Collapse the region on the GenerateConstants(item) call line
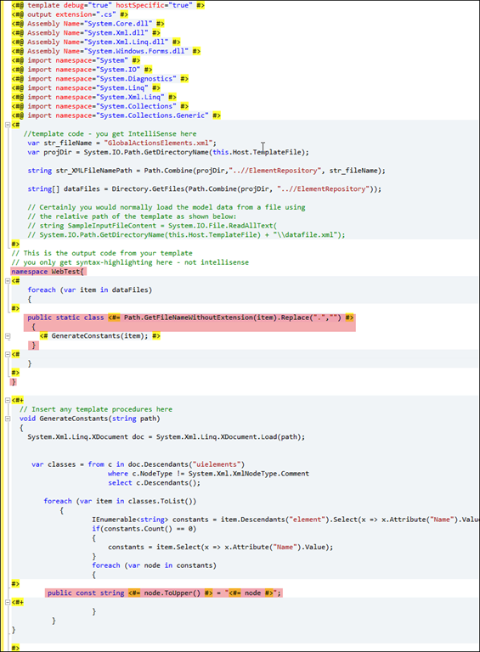This screenshot has width=480, height=652. pyautogui.click(x=8, y=336)
